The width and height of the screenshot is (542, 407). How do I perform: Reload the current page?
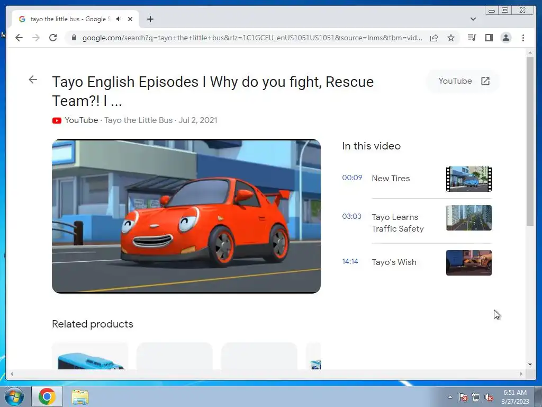tap(53, 38)
